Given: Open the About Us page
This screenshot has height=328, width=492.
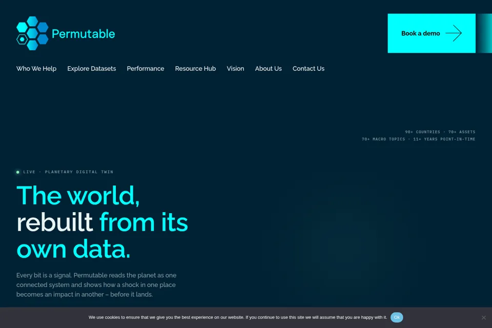Looking at the screenshot, I should 268,69.
